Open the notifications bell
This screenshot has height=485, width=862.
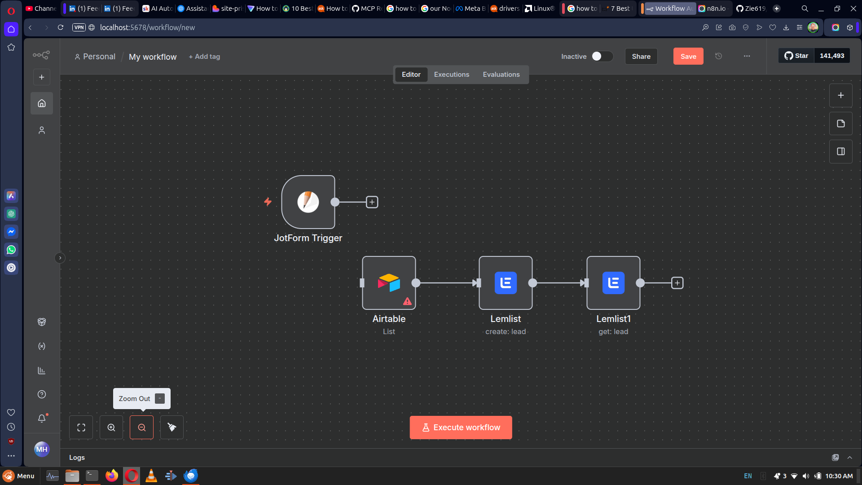click(x=41, y=418)
